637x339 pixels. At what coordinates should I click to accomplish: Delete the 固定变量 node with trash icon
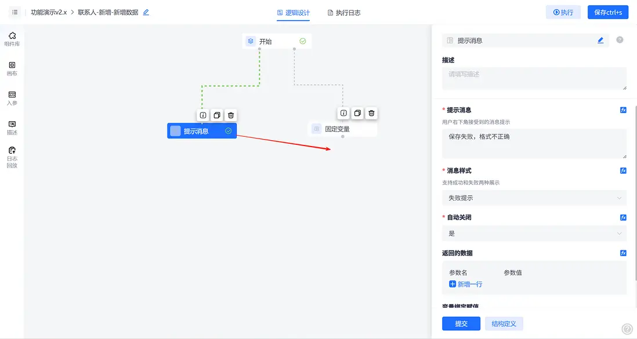[x=371, y=113]
